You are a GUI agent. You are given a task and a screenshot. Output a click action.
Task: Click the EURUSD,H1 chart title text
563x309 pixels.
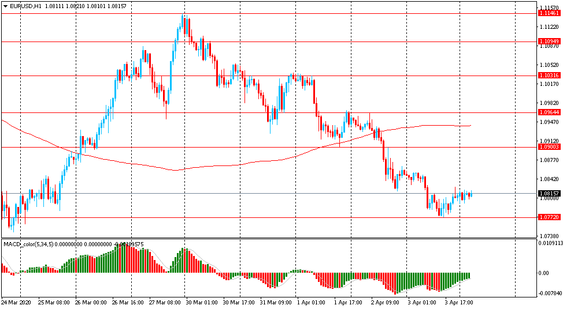[x=25, y=6]
